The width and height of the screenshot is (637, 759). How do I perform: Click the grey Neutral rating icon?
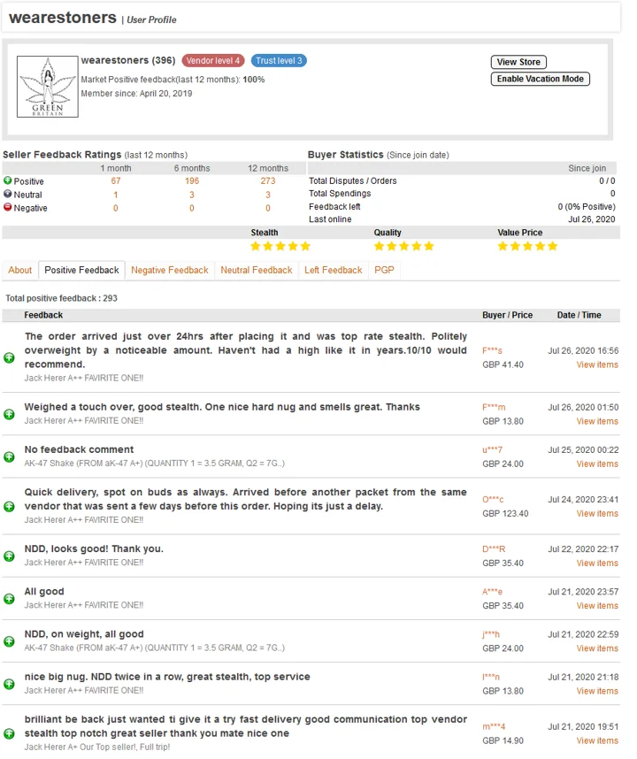8,194
